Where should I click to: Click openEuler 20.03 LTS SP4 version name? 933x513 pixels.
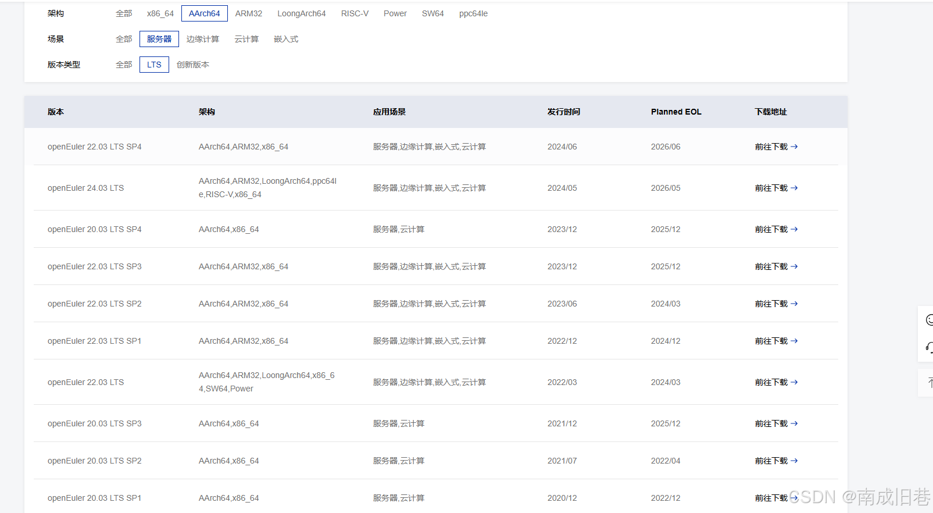click(95, 229)
